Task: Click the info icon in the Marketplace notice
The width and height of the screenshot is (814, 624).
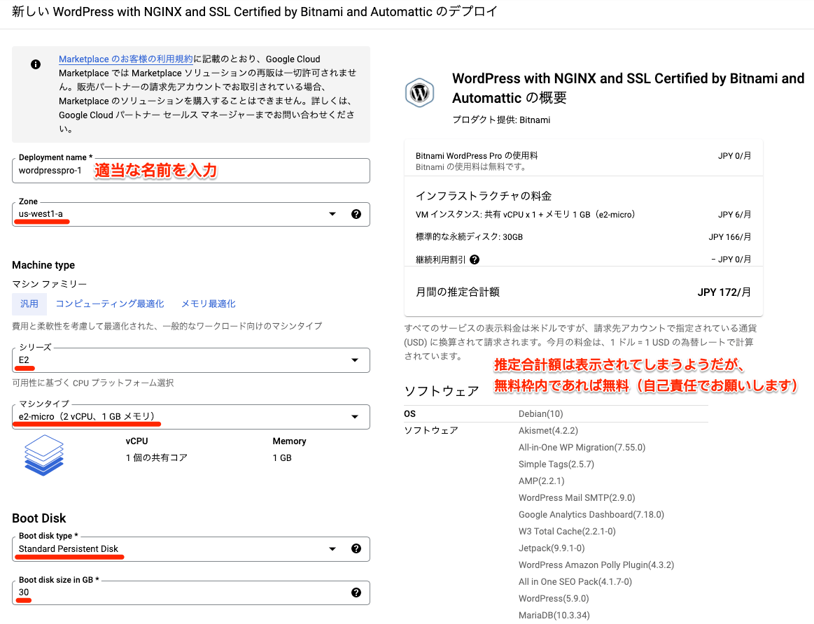Action: click(x=35, y=64)
